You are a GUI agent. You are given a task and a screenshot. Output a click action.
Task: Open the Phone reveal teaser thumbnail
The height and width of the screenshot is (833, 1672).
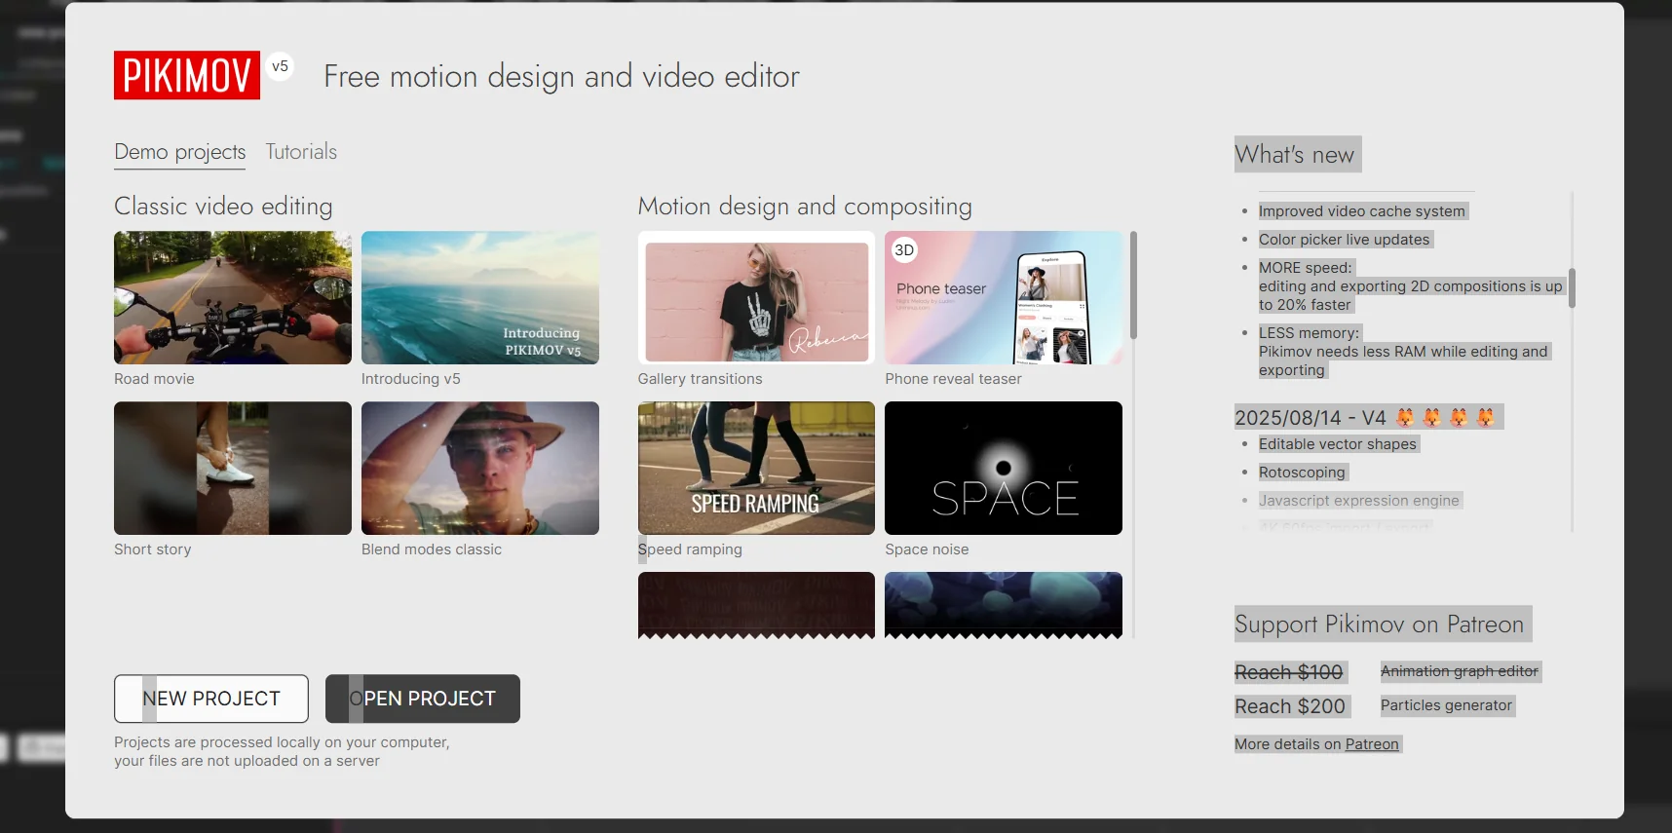point(1004,297)
